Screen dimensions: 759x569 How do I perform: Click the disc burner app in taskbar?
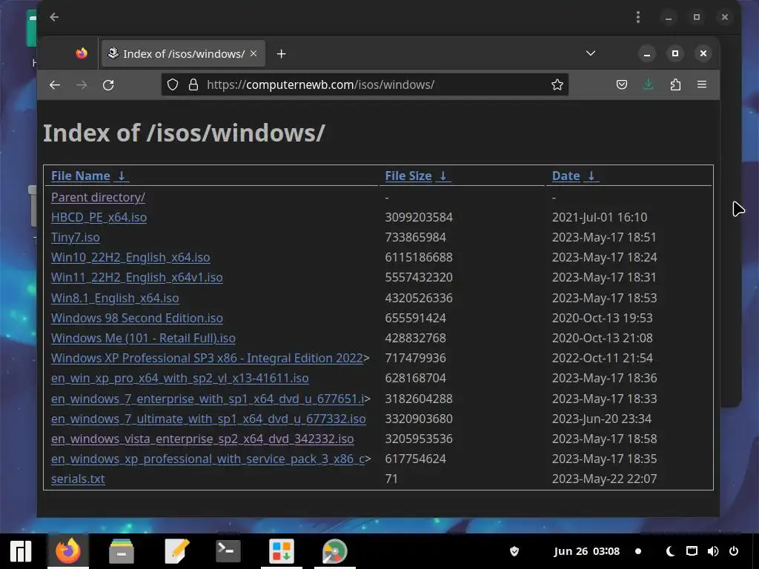[x=335, y=551]
